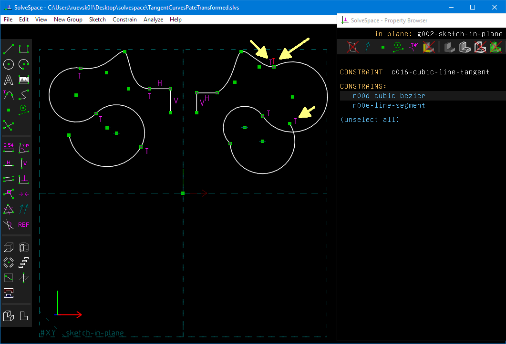Toggle mesh outlines display (crossed white solid)
The height and width of the screenshot is (344, 506).
point(480,47)
